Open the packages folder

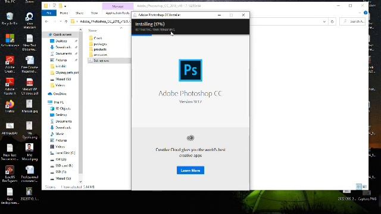tap(98, 44)
